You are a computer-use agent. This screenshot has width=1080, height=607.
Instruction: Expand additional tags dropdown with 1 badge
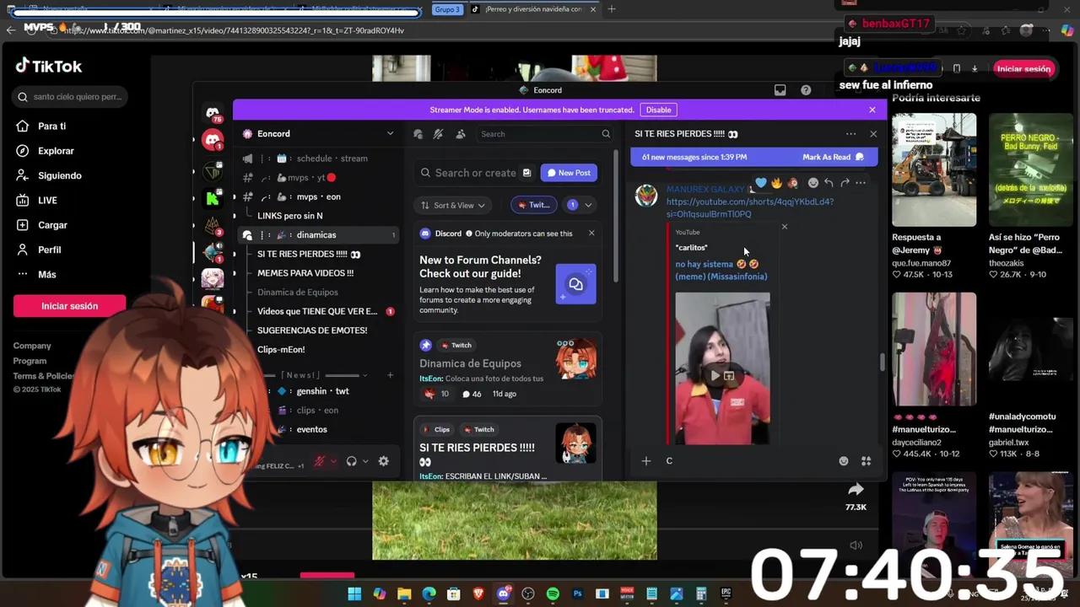click(579, 205)
